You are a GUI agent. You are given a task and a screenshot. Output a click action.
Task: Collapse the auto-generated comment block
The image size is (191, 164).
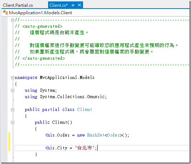(x=12, y=20)
